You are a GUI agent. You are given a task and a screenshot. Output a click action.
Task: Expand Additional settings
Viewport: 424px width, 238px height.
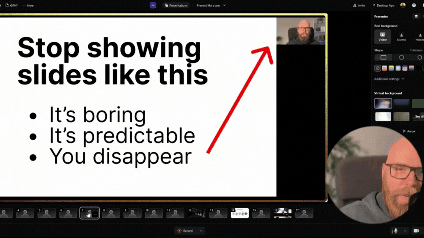pos(389,79)
